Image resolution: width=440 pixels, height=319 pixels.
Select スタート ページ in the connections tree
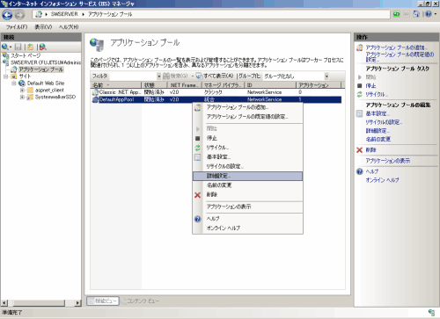click(26, 55)
